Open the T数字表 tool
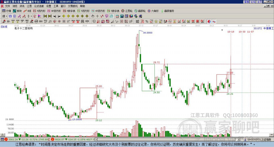The height and width of the screenshot is (147, 274). (x=113, y=11)
